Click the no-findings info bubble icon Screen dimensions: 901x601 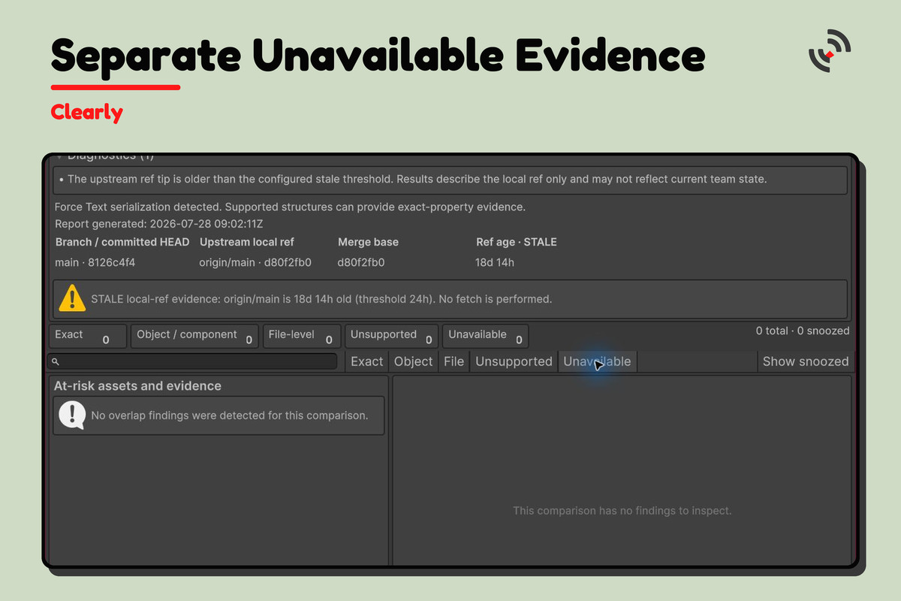(72, 415)
